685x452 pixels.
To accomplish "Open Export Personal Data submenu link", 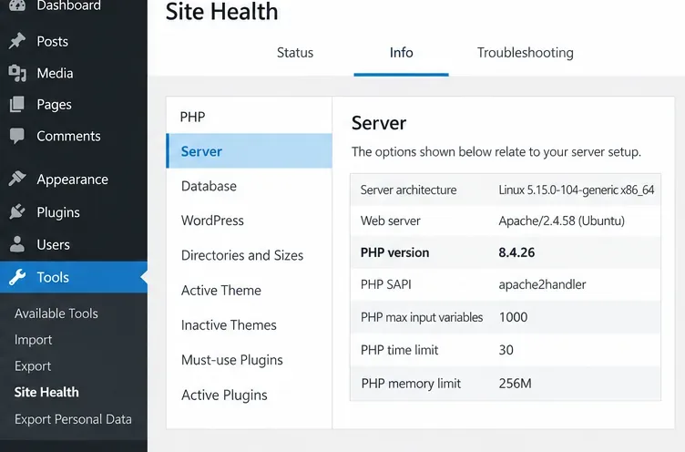I will [x=73, y=419].
